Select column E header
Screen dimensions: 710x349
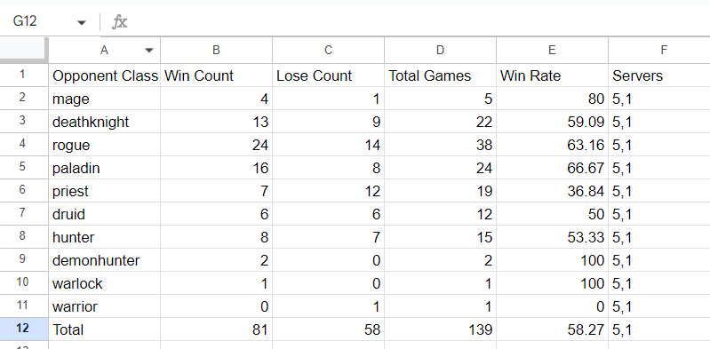pyautogui.click(x=552, y=51)
